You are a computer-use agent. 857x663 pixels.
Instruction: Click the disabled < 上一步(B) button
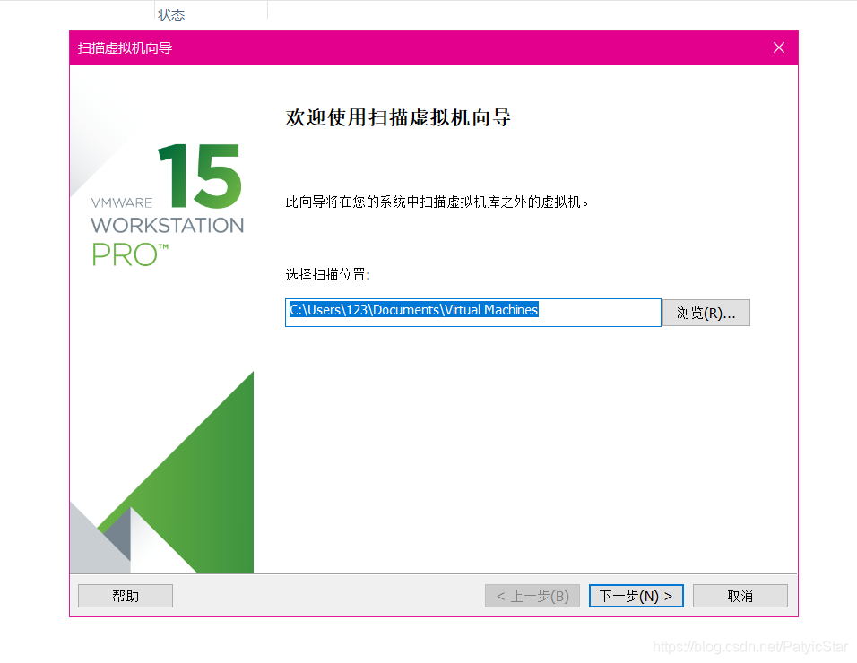coord(532,596)
